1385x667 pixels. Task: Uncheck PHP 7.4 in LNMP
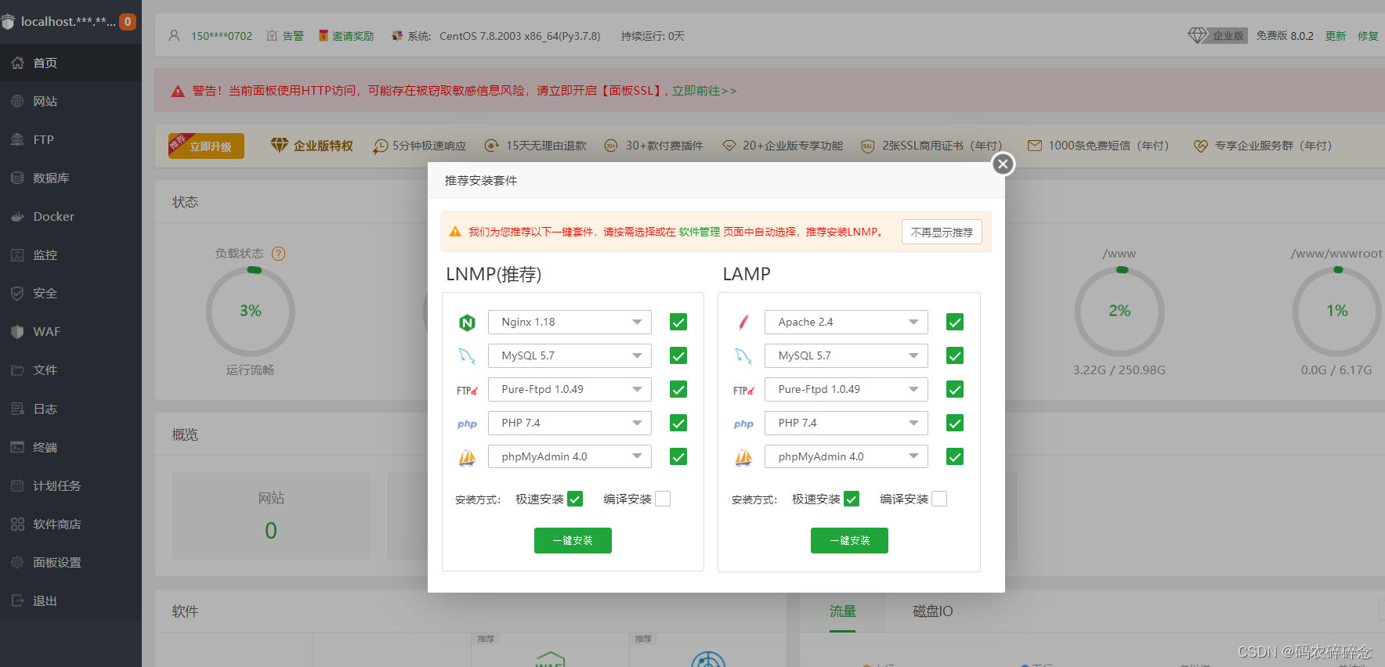pos(678,423)
